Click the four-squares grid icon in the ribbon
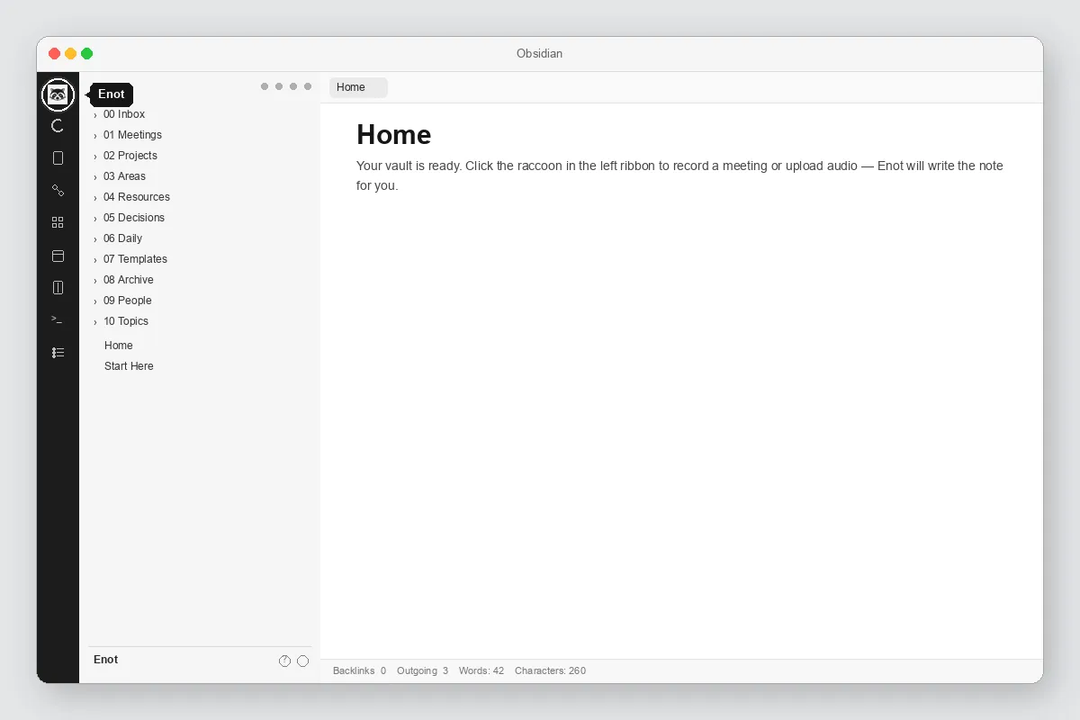This screenshot has height=720, width=1080. (58, 222)
